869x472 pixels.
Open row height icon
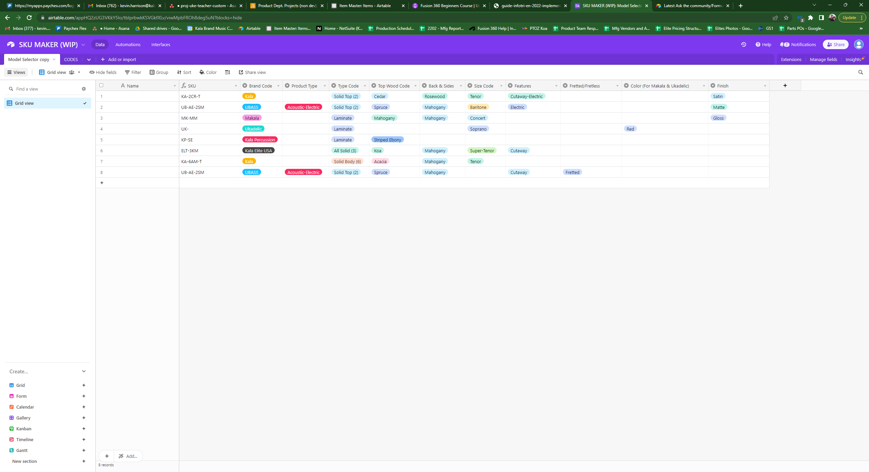[227, 72]
